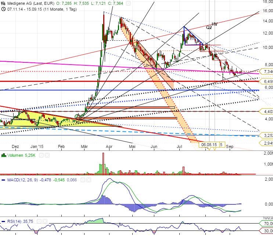Remove the RSI indicator with X
Image resolution: width=273 pixels, height=236 pixels.
45,221
